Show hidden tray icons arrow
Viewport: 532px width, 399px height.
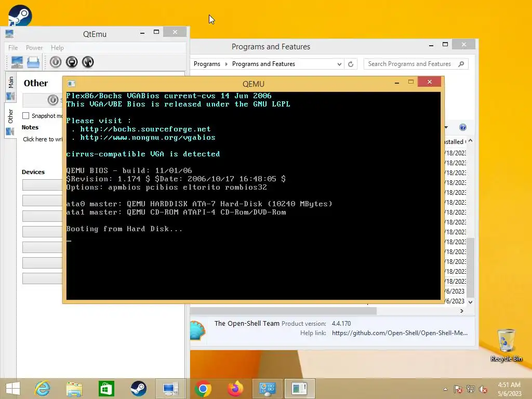point(445,389)
